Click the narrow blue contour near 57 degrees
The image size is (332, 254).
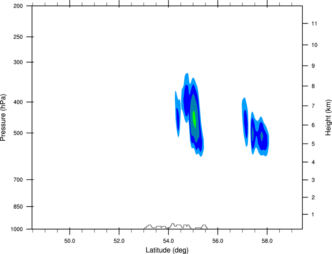click(245, 122)
